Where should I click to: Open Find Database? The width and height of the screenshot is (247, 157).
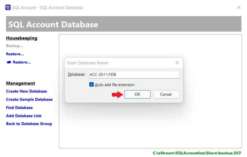(x=19, y=108)
